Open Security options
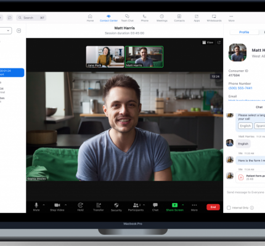Screen dimensions: 265x246 coord(116,207)
